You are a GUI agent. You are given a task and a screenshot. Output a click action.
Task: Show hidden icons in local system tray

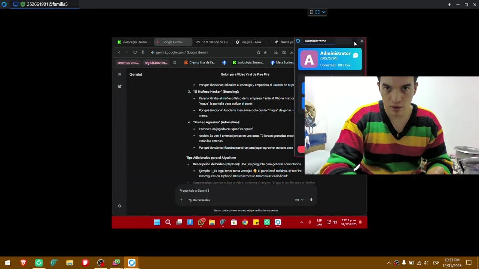click(x=389, y=263)
